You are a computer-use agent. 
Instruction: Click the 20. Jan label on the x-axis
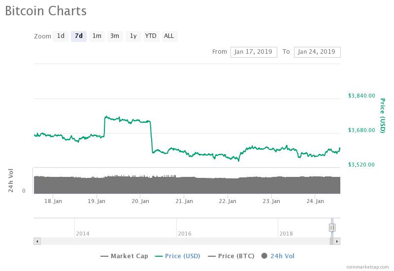point(140,201)
